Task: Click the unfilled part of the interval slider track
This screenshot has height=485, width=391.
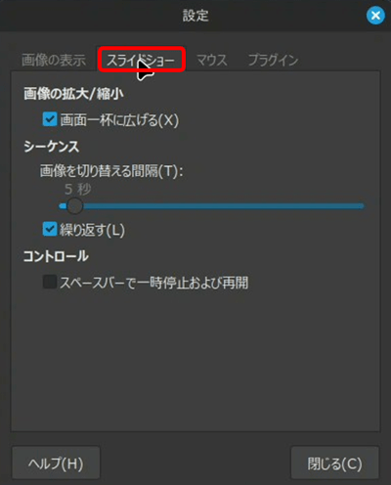Action: [223, 206]
